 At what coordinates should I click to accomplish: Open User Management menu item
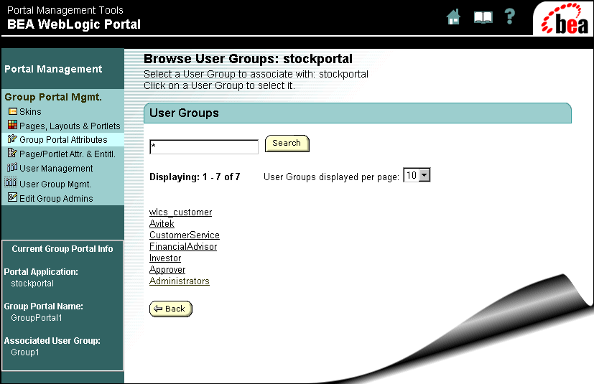coord(56,169)
